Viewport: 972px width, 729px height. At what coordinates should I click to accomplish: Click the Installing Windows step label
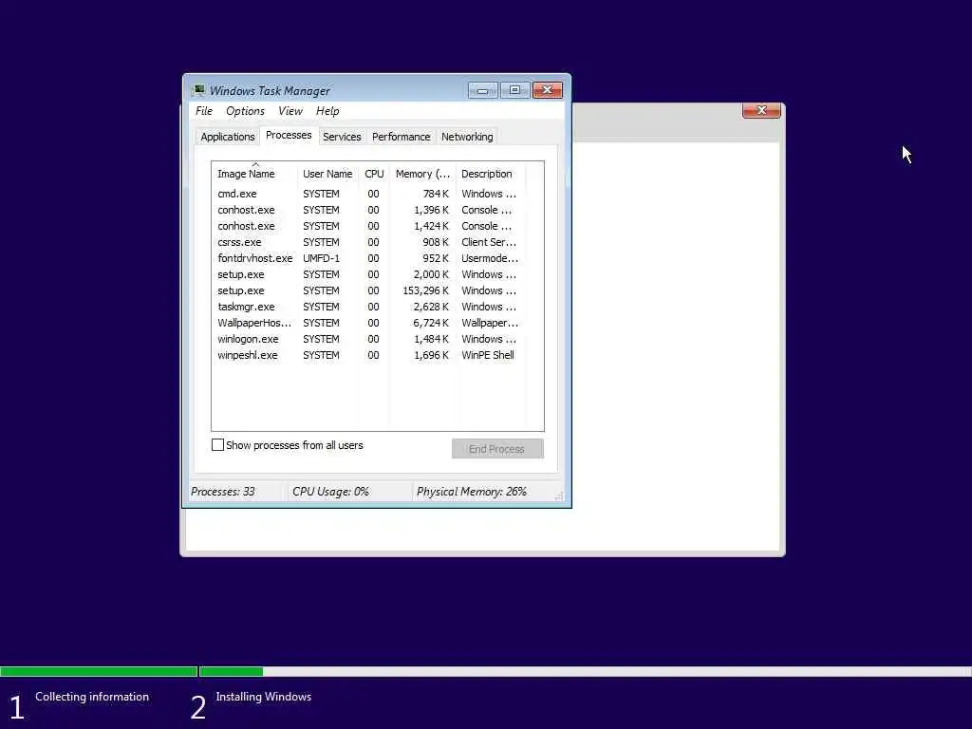(264, 697)
